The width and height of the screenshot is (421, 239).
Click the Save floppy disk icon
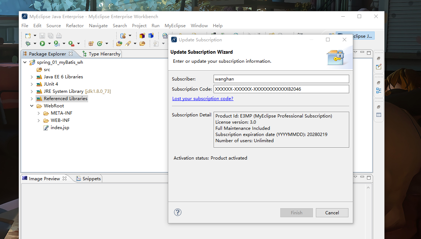tap(42, 36)
